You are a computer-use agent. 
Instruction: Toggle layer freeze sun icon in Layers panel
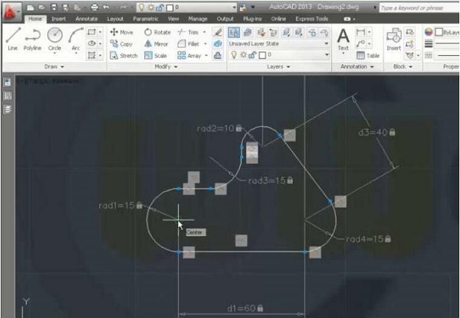coord(243,55)
